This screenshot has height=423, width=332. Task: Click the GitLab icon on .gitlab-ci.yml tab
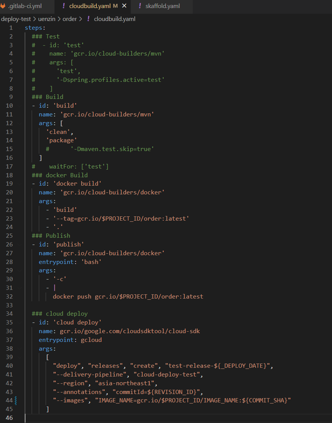[x=3, y=6]
